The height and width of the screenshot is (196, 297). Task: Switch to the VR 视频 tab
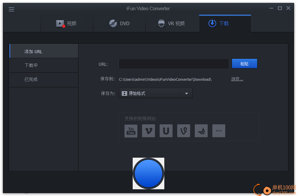coord(172,23)
